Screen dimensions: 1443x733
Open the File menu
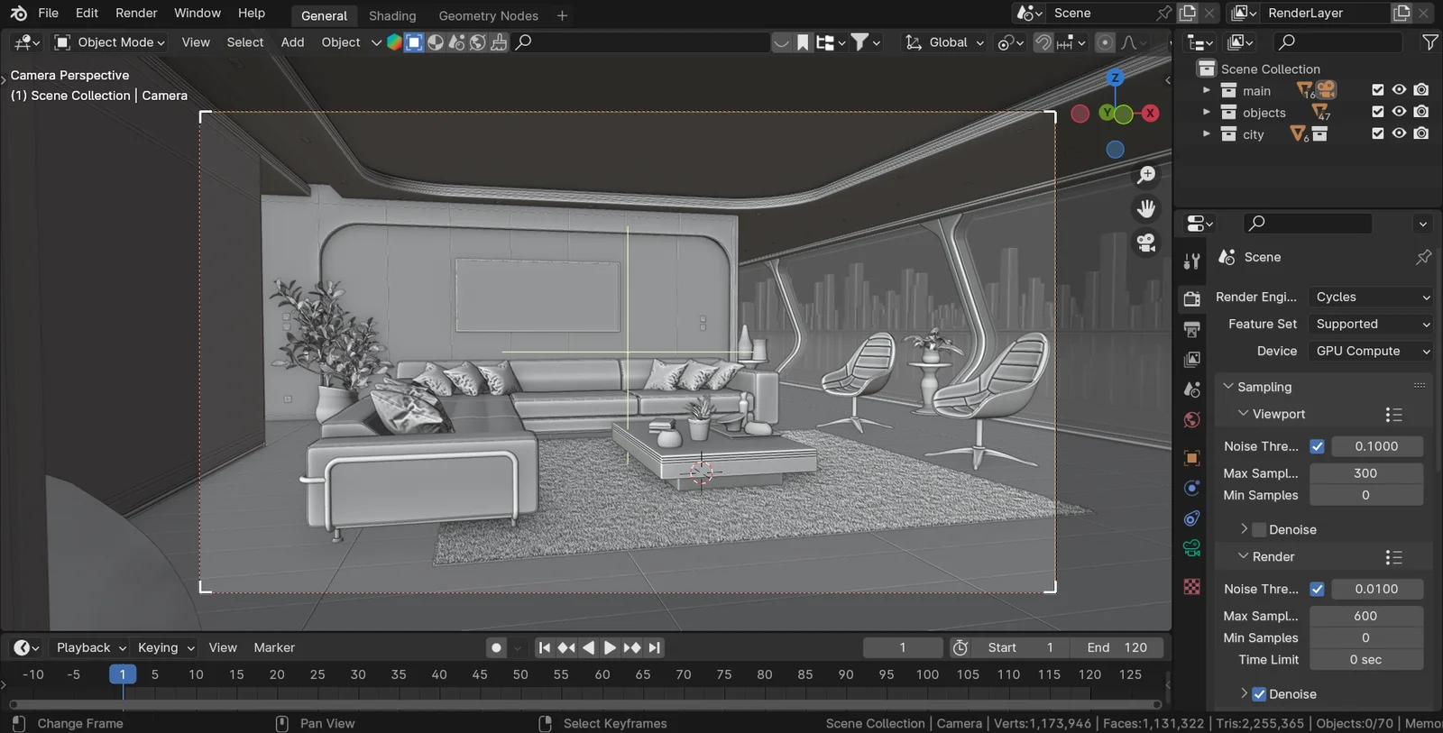click(49, 14)
